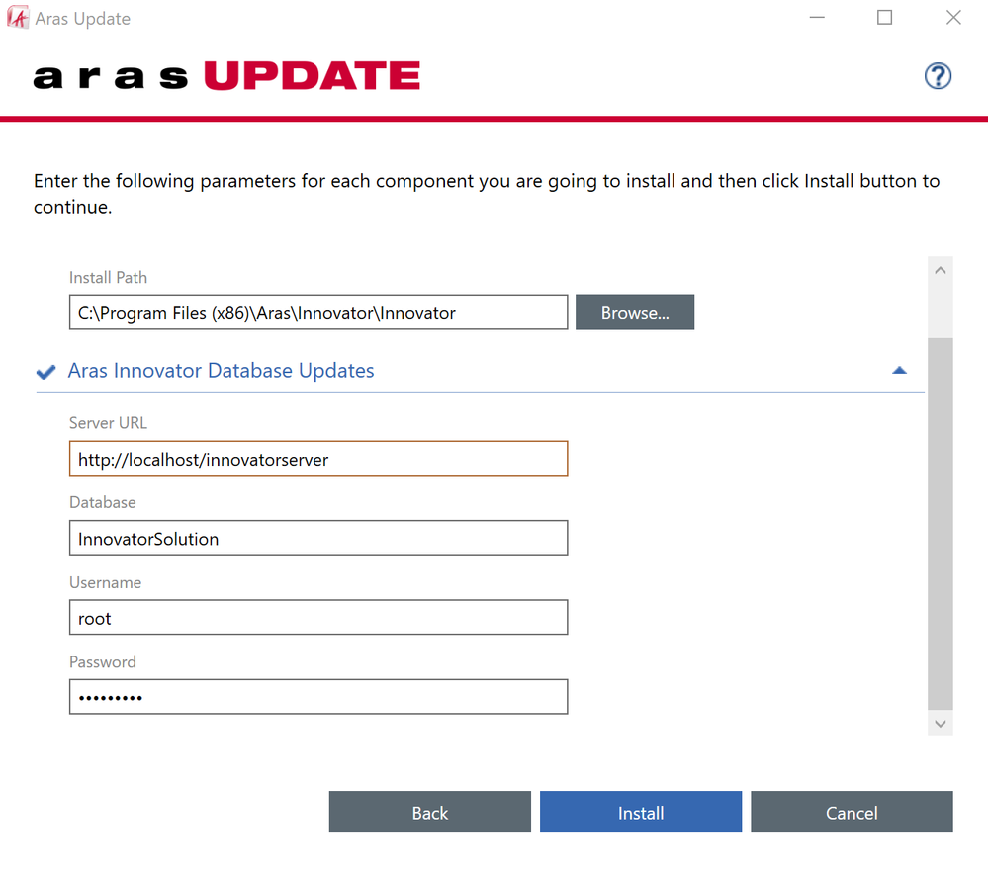
Task: Focus the Install Path text field
Action: pyautogui.click(x=317, y=312)
